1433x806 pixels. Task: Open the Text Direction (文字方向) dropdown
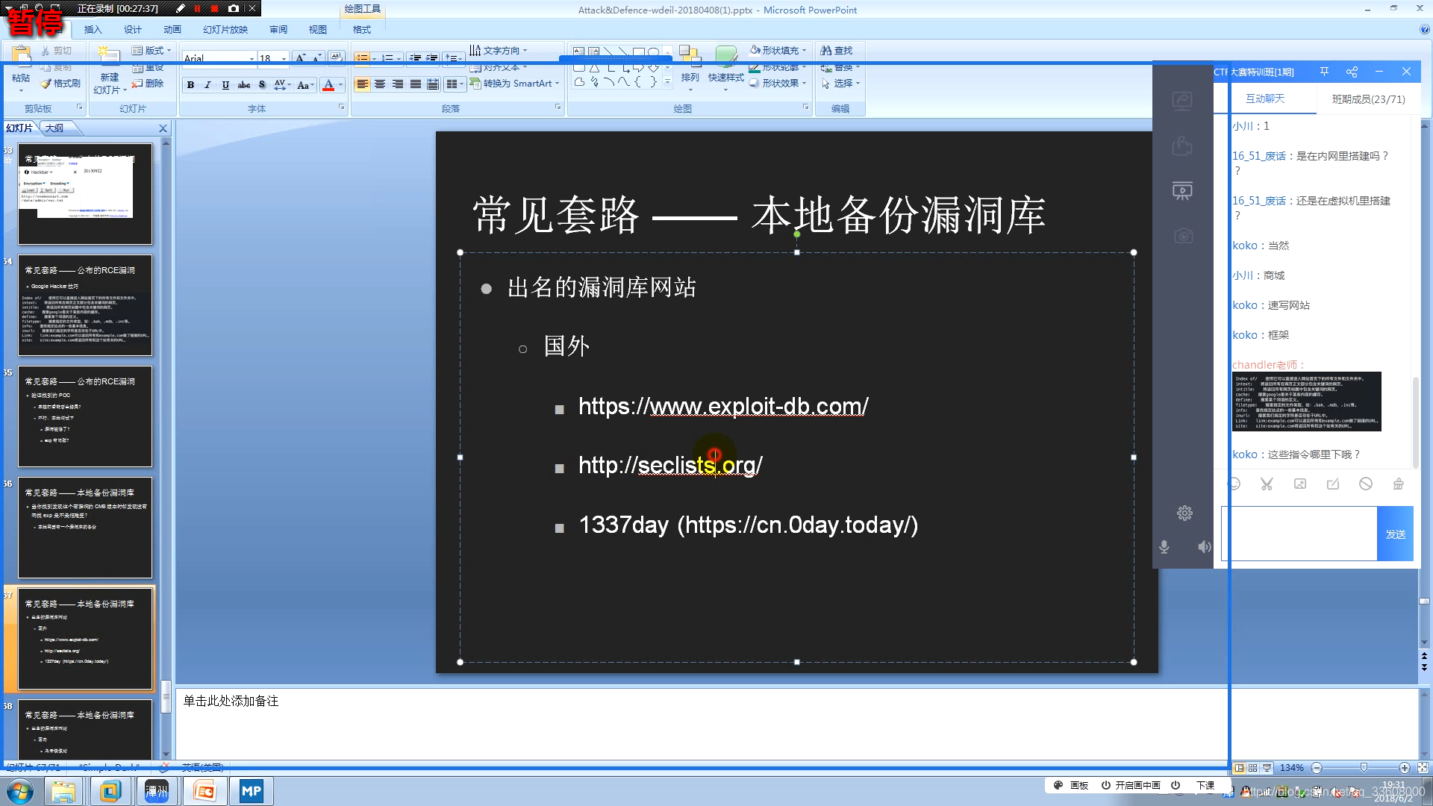525,51
